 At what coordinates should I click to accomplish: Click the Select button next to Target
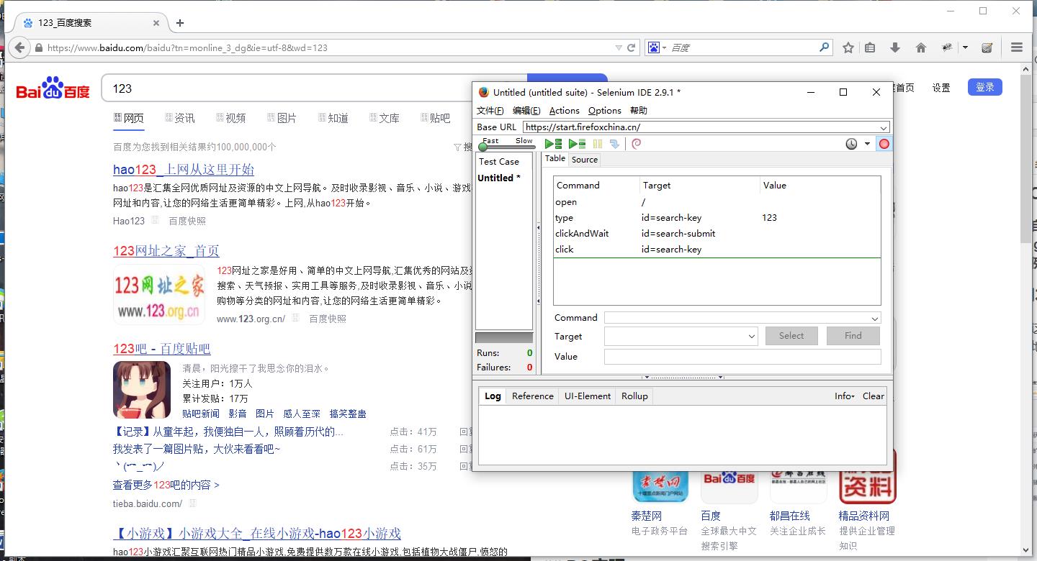pos(791,336)
